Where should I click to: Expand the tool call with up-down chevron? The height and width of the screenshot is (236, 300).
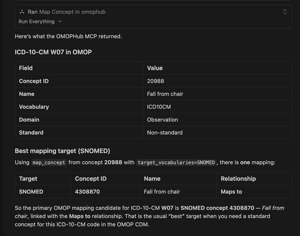point(285,12)
